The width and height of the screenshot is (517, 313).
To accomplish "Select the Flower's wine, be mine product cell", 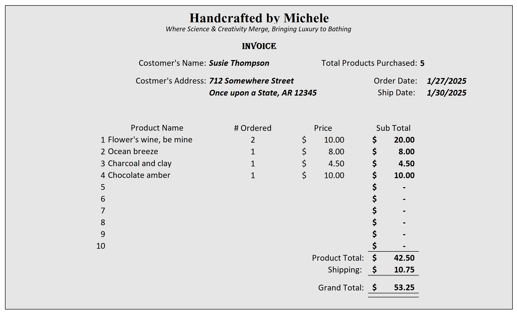I will 150,140.
